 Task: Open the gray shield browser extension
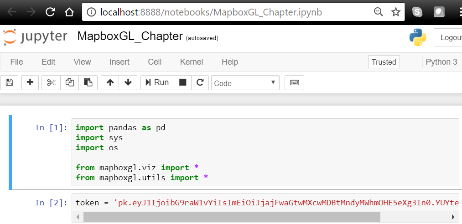point(439,12)
